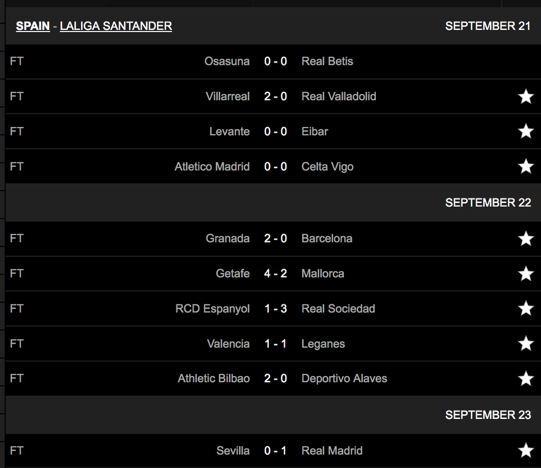Screen dimensions: 541x468
Task: Toggle favorite star for Atletico Madrid match
Action: click(x=526, y=166)
